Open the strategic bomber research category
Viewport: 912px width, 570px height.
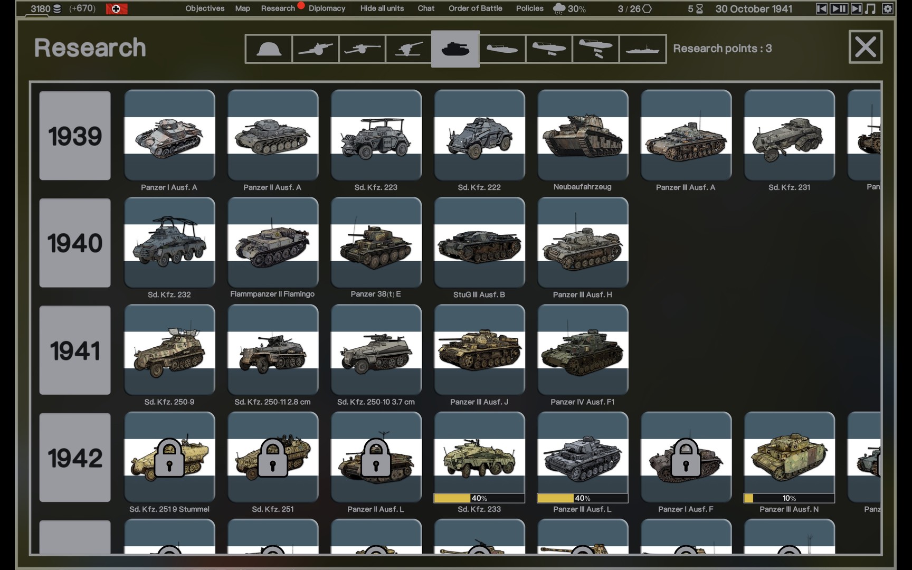[x=595, y=49]
